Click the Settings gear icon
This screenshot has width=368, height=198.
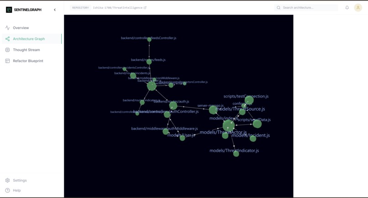(7, 180)
